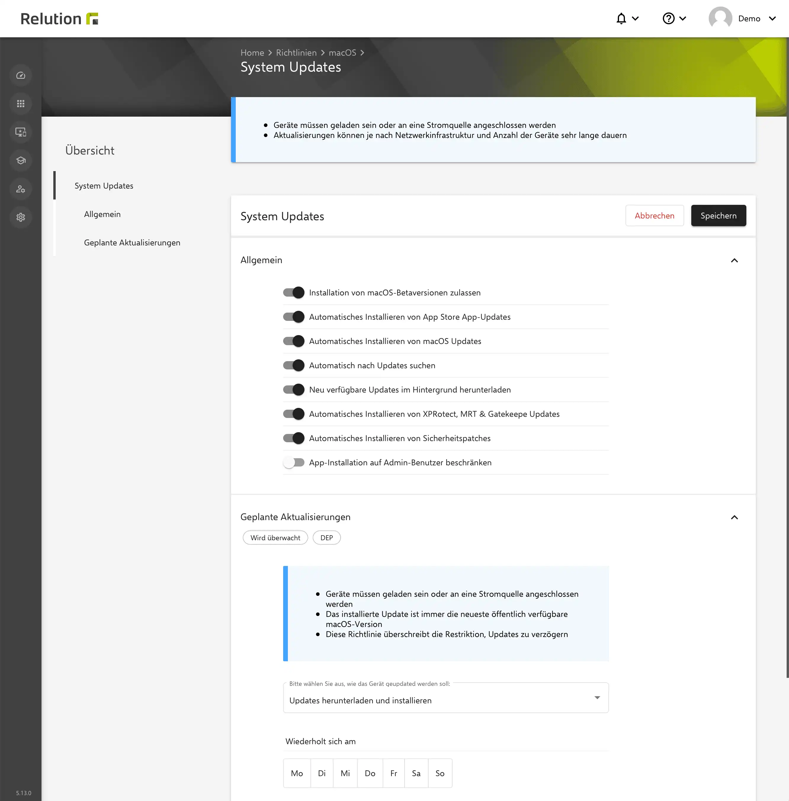
Task: Click the Übersicht heading
Action: pyautogui.click(x=89, y=150)
